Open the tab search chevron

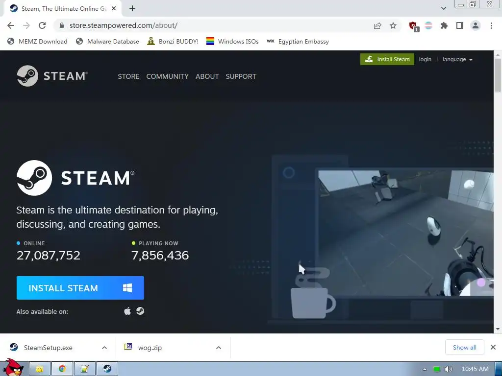pos(443,8)
